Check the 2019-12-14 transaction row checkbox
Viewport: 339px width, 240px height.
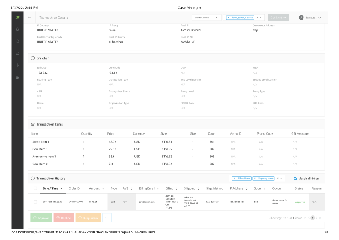point(36,202)
